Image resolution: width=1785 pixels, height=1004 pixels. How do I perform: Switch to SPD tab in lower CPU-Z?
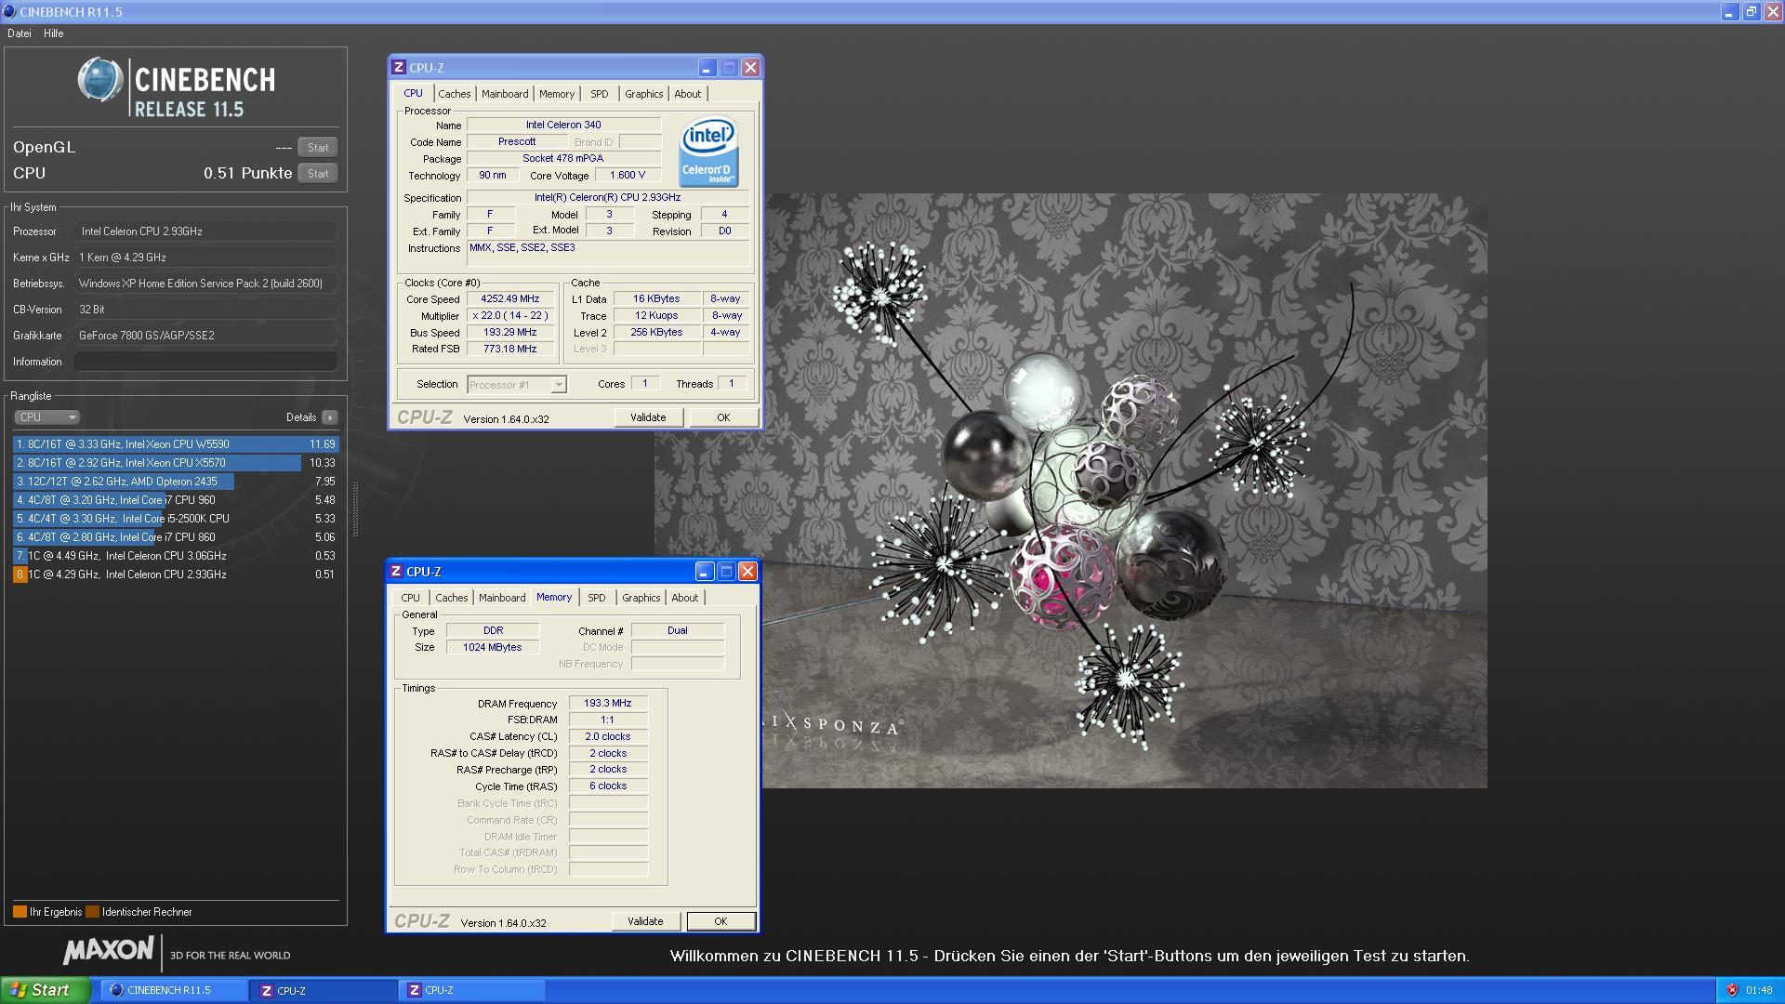[597, 598]
